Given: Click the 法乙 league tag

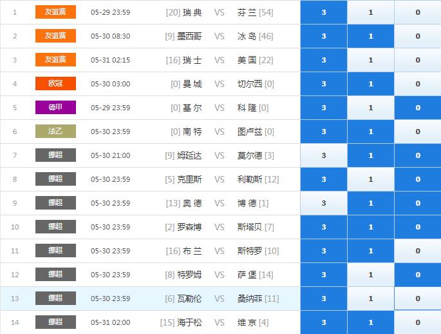Looking at the screenshot, I should coord(55,132).
